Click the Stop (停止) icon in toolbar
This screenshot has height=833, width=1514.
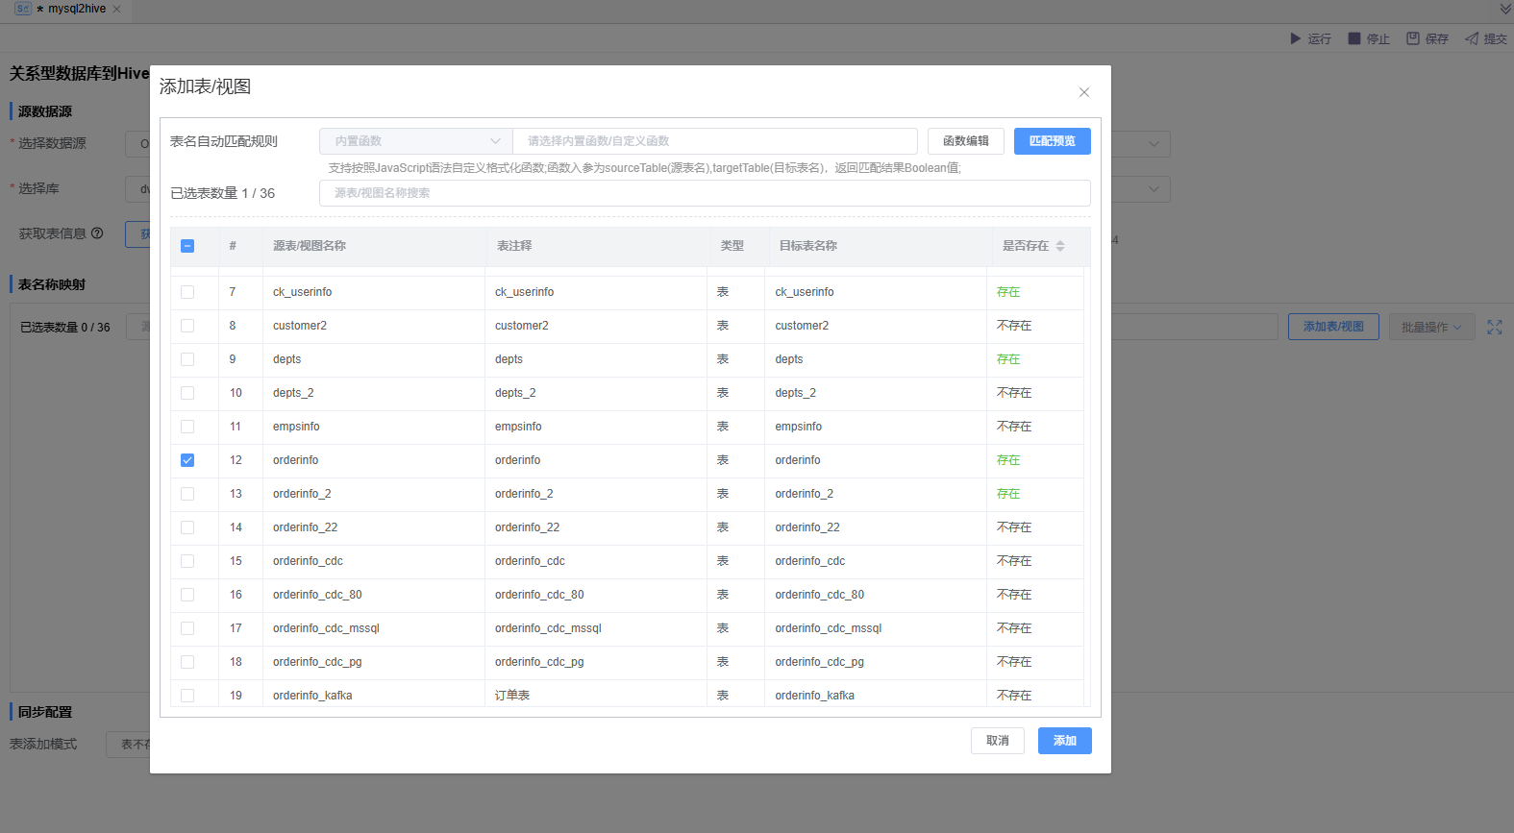pyautogui.click(x=1354, y=38)
